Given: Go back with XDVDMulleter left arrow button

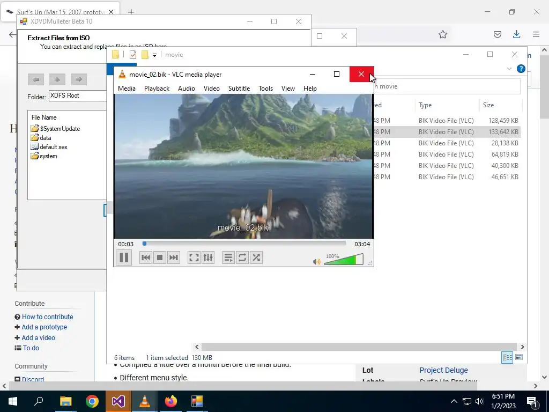Looking at the screenshot, I should coord(36,79).
